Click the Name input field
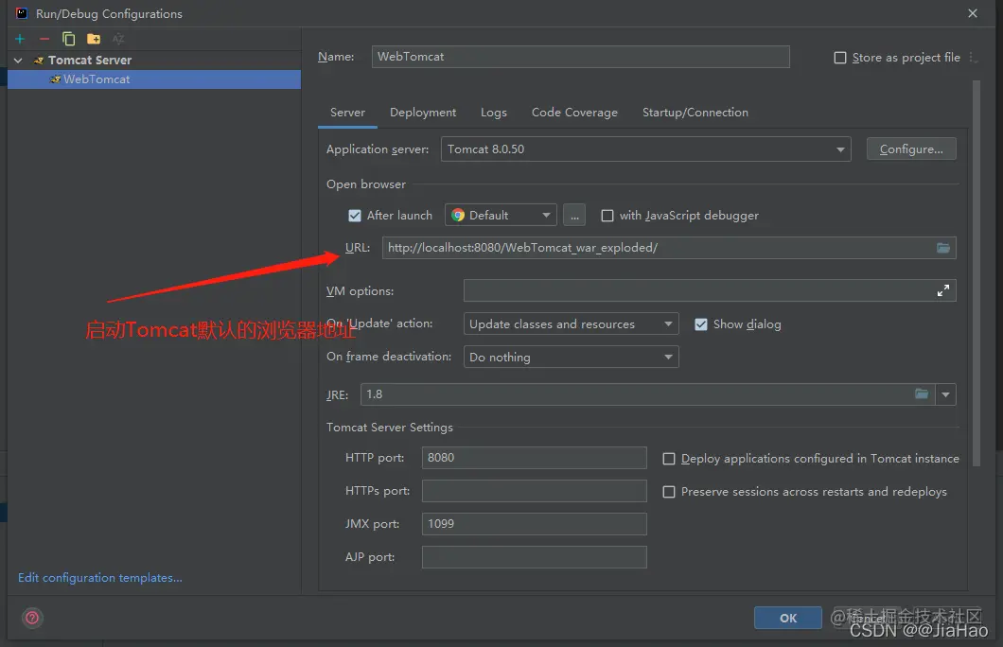This screenshot has height=647, width=1003. coord(580,56)
